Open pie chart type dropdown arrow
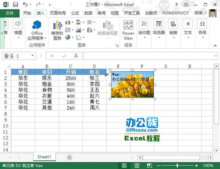 [73, 37]
